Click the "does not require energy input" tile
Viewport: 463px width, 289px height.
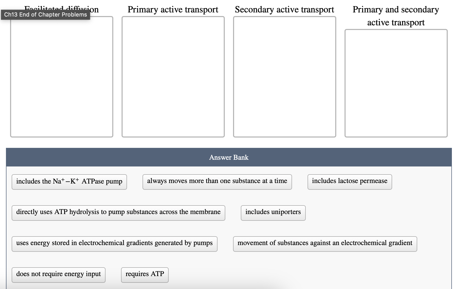coord(58,274)
